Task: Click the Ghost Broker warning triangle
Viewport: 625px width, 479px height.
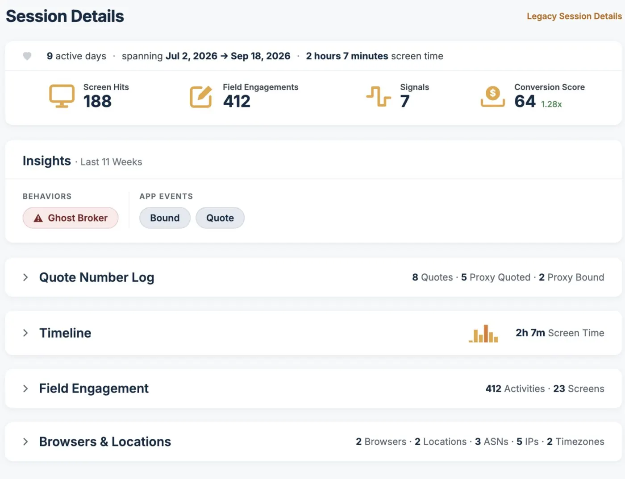Action: click(x=38, y=218)
